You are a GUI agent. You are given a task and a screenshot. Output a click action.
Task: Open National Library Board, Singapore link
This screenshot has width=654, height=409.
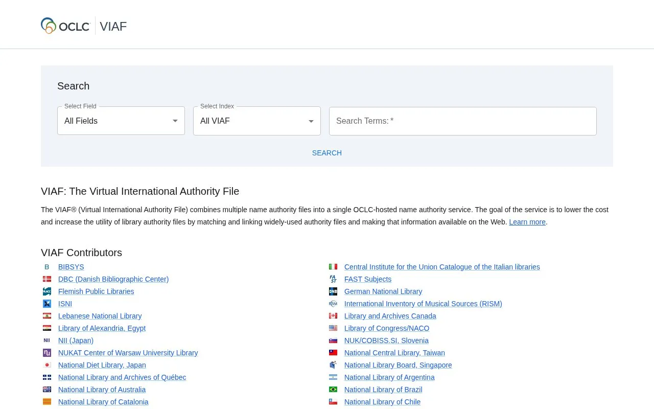click(398, 365)
